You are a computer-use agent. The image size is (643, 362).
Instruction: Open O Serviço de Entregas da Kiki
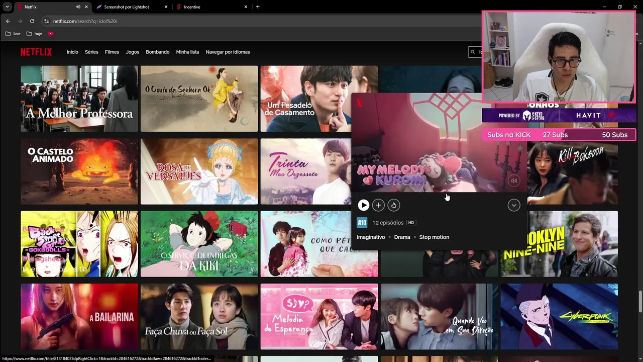(199, 244)
